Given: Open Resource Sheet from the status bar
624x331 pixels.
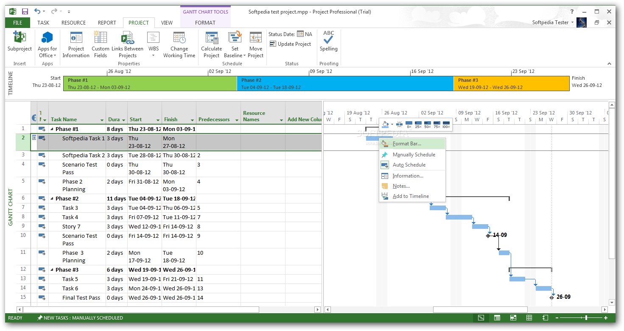Looking at the screenshot, I should (x=529, y=317).
